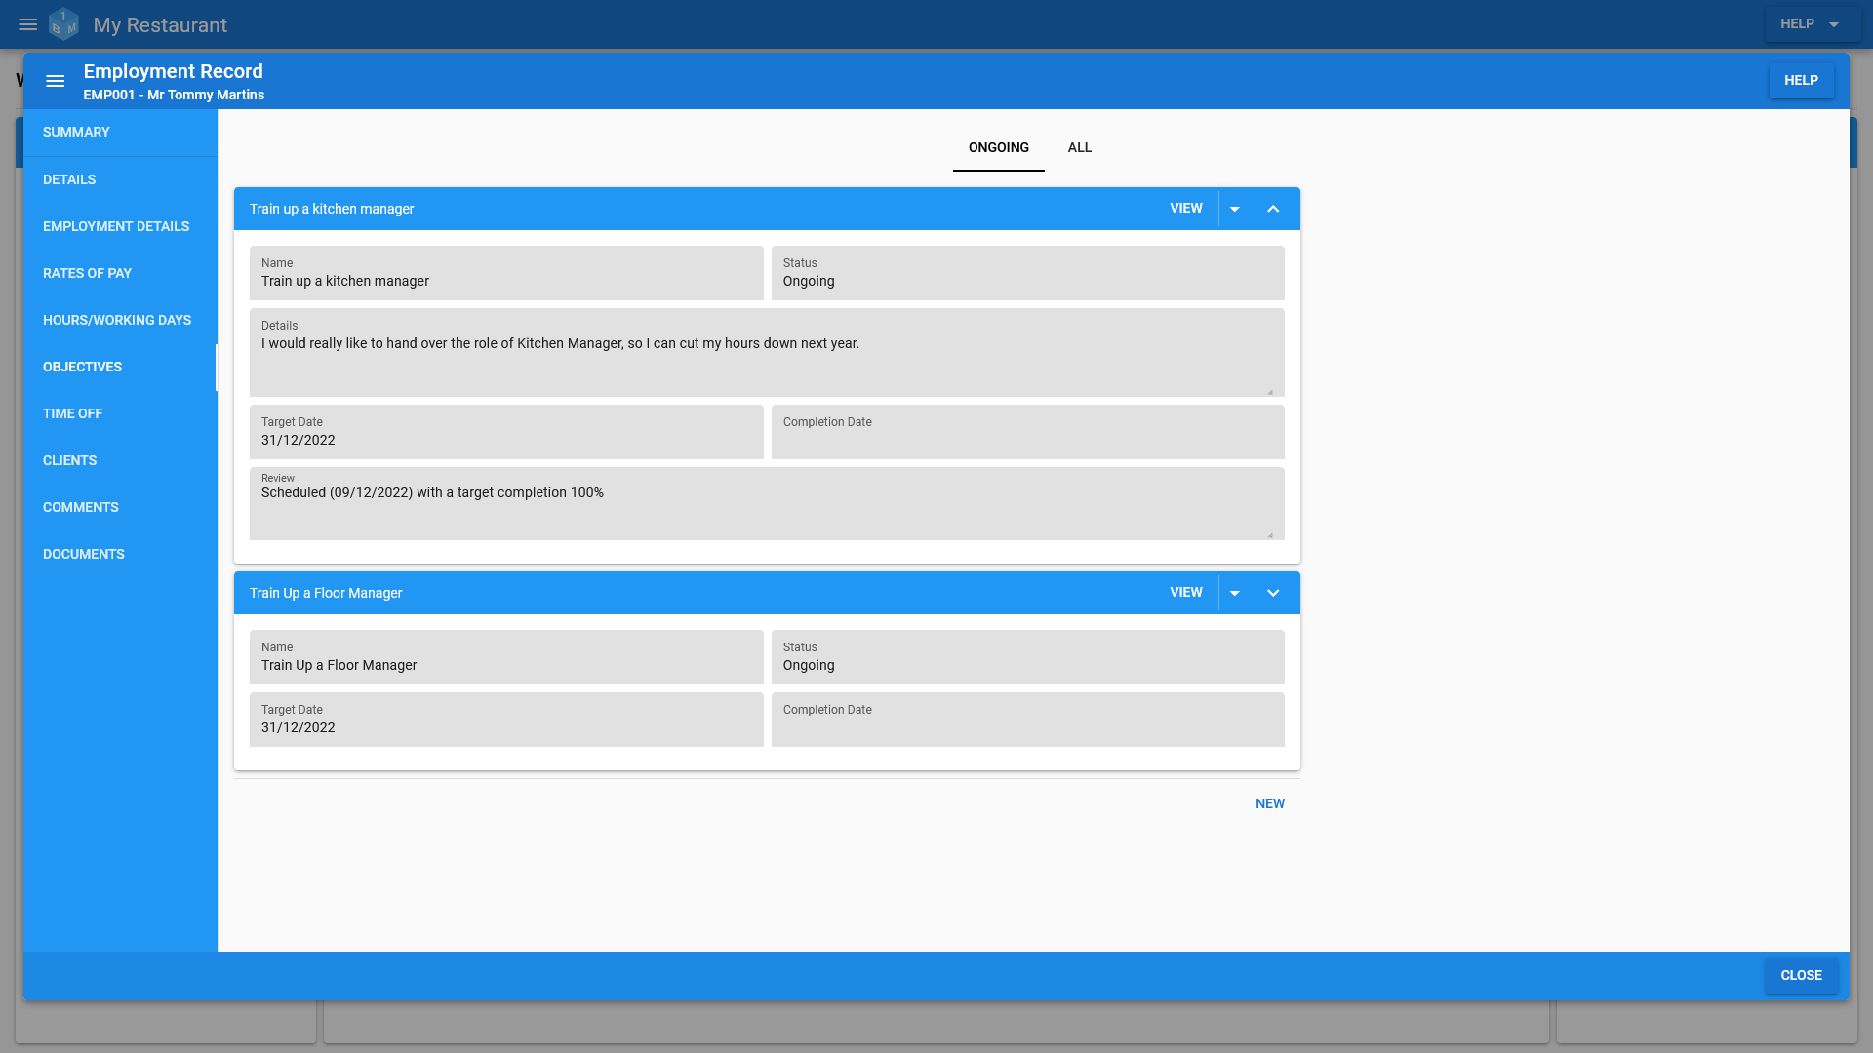Click the Target Date field on floor manager
This screenshot has height=1053, width=1873.
tap(505, 719)
